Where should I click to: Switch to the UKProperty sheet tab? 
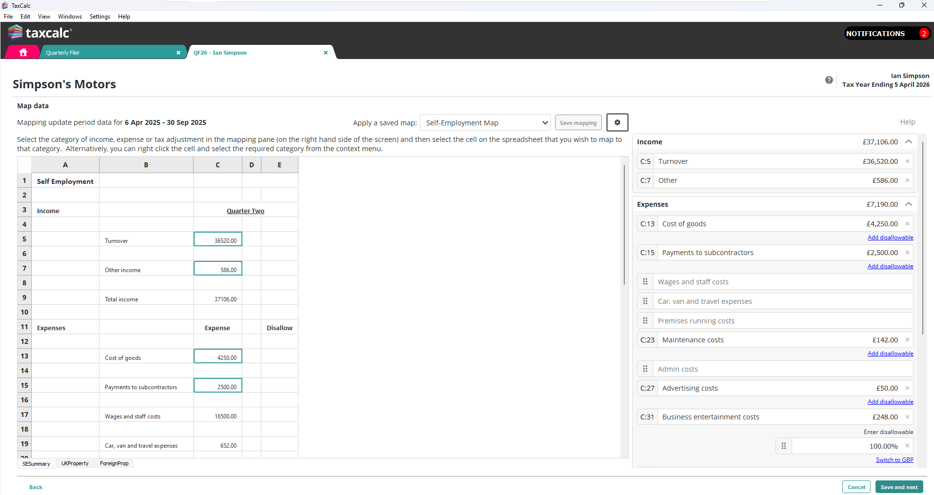pyautogui.click(x=75, y=463)
